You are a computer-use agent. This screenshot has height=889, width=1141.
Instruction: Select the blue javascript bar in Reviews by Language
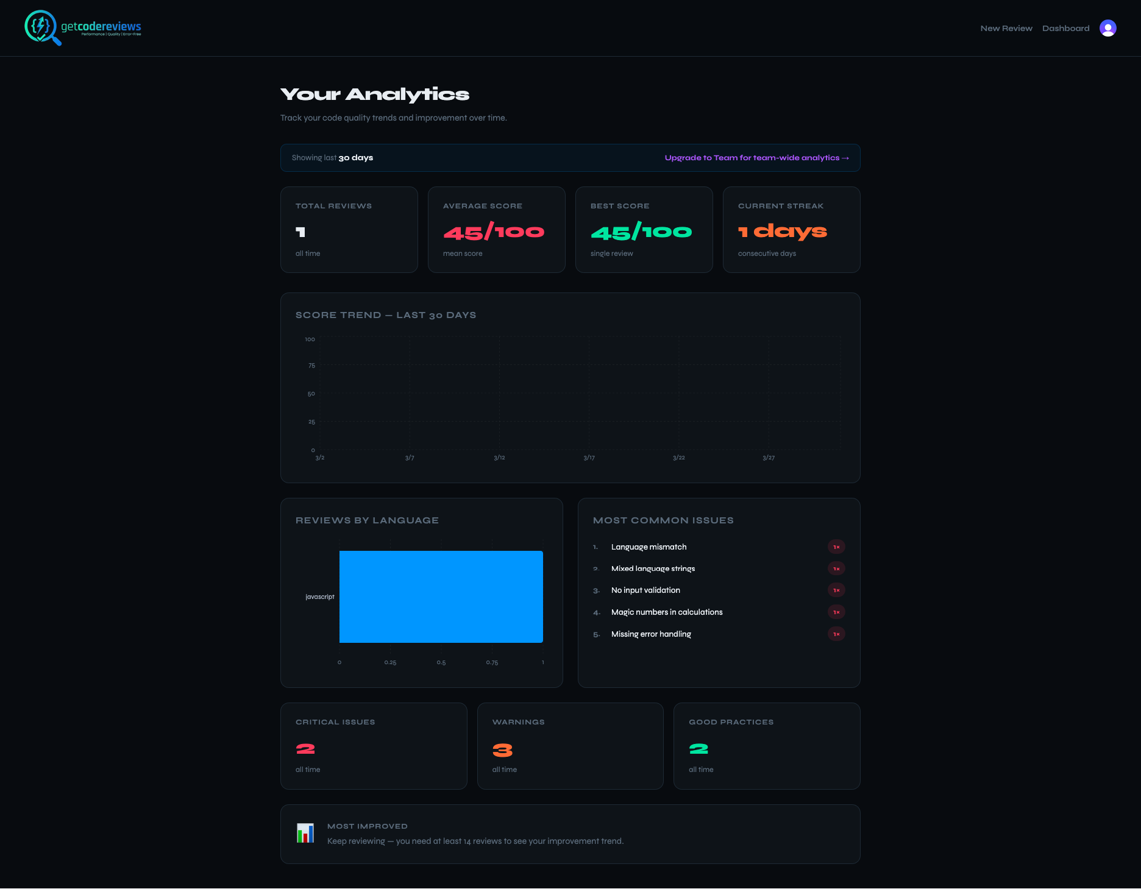(441, 597)
